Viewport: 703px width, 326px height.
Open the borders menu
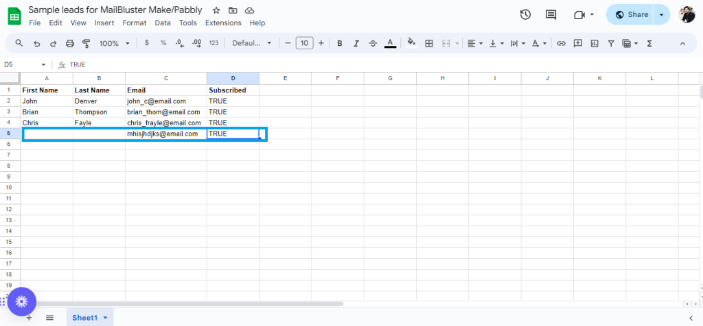(x=428, y=43)
